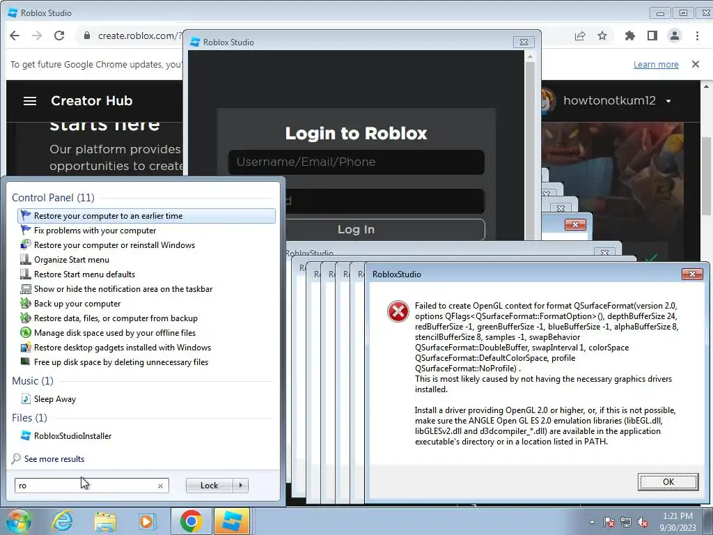Screen dimensions: 713x535
Task: Click the Creator Hub page scrollbar
Action: tap(706, 178)
